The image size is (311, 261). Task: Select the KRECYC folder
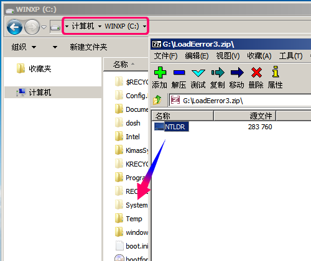pos(132,164)
